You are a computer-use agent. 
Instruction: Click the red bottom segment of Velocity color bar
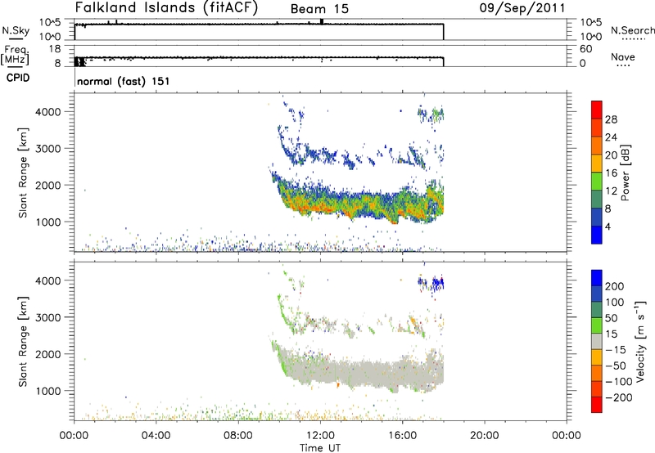pos(597,405)
